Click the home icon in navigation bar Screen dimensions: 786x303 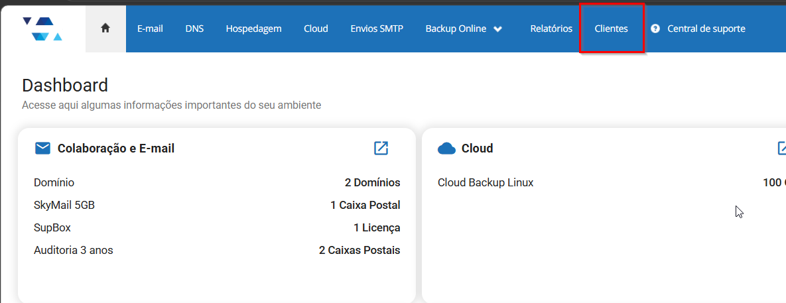point(105,29)
